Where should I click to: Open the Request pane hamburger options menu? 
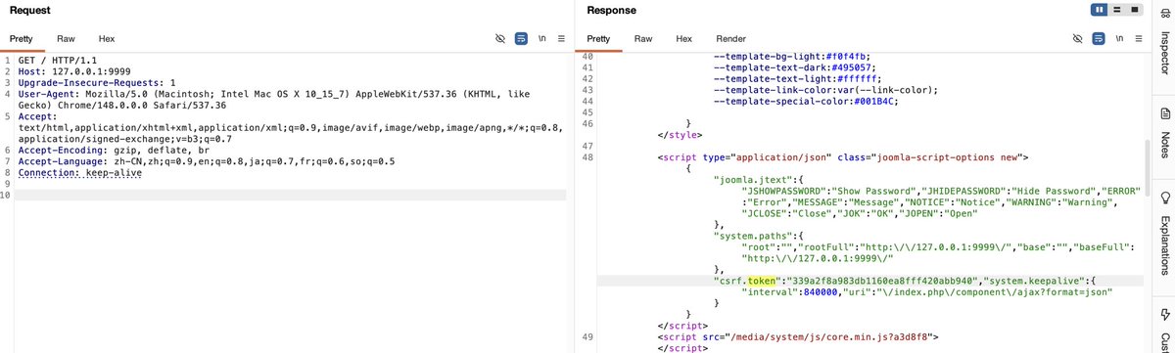tap(561, 38)
